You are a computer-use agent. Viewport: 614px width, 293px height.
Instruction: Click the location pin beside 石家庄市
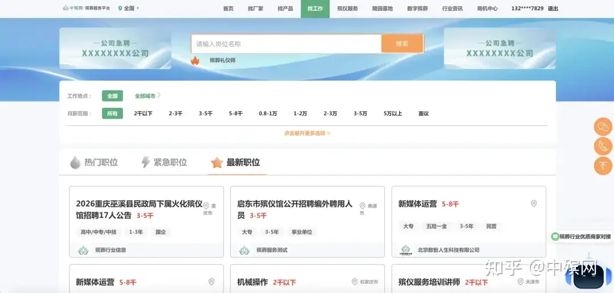(355, 282)
